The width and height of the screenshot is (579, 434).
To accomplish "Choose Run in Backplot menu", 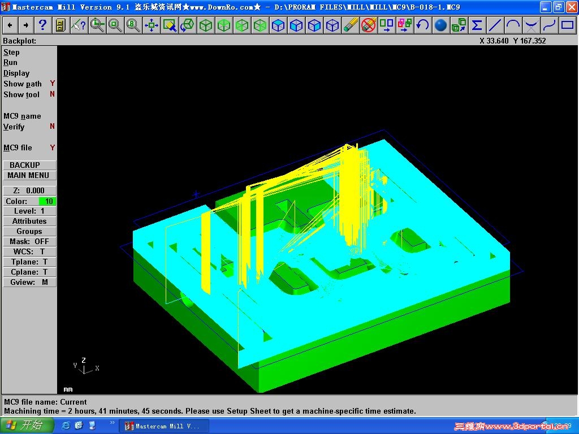I will click(10, 62).
